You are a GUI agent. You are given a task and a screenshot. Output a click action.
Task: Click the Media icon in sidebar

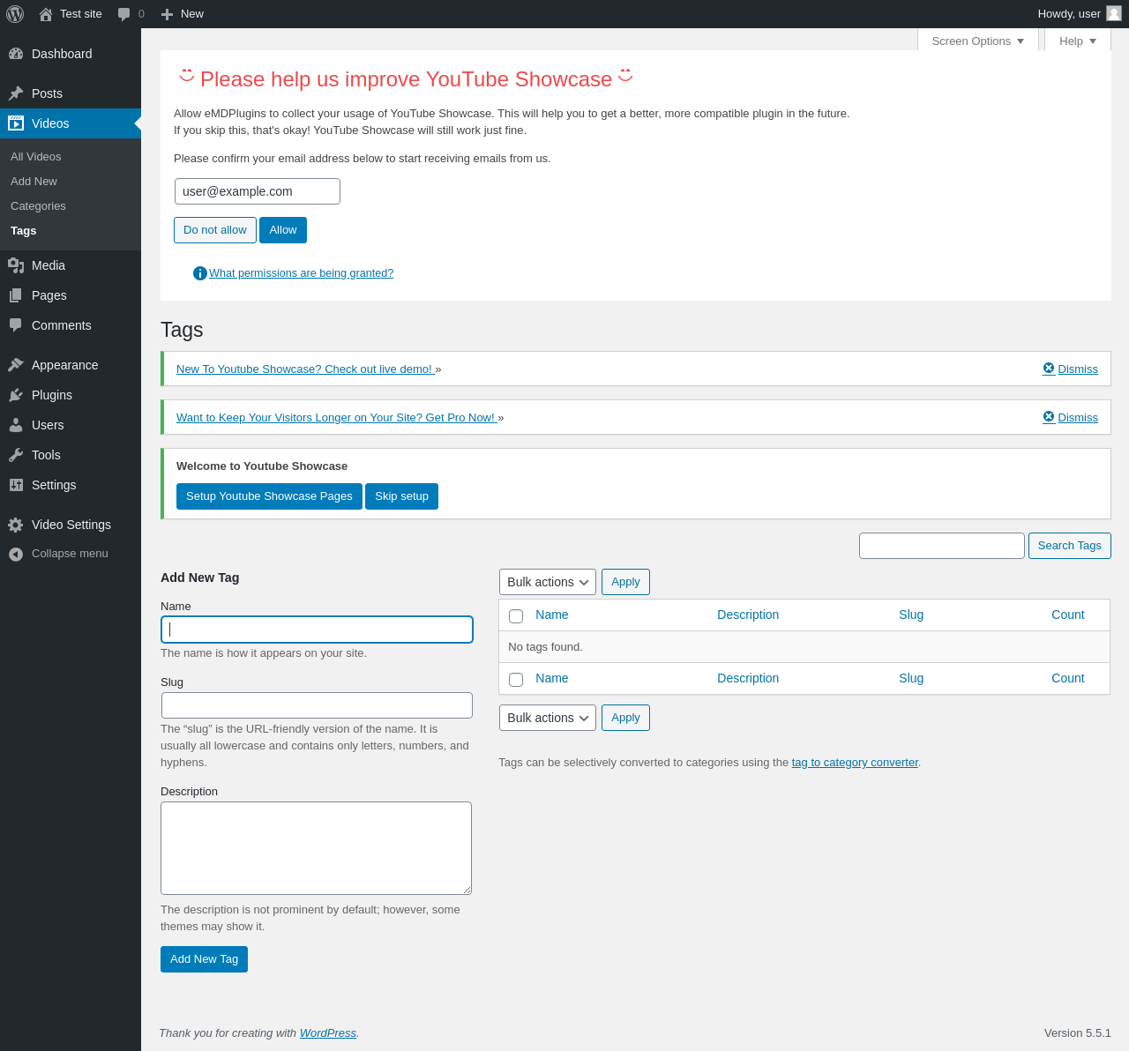pos(16,265)
